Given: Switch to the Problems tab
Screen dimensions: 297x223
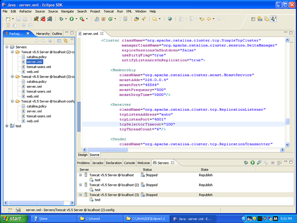Looking at the screenshot, I should pos(84,163).
